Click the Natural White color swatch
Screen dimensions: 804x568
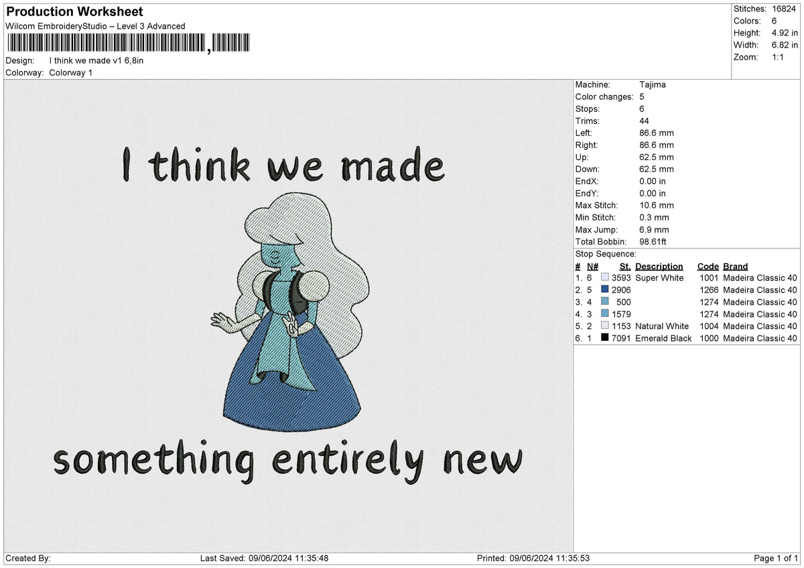(605, 326)
